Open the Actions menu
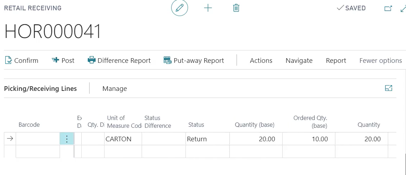The width and height of the screenshot is (406, 175). (x=261, y=61)
